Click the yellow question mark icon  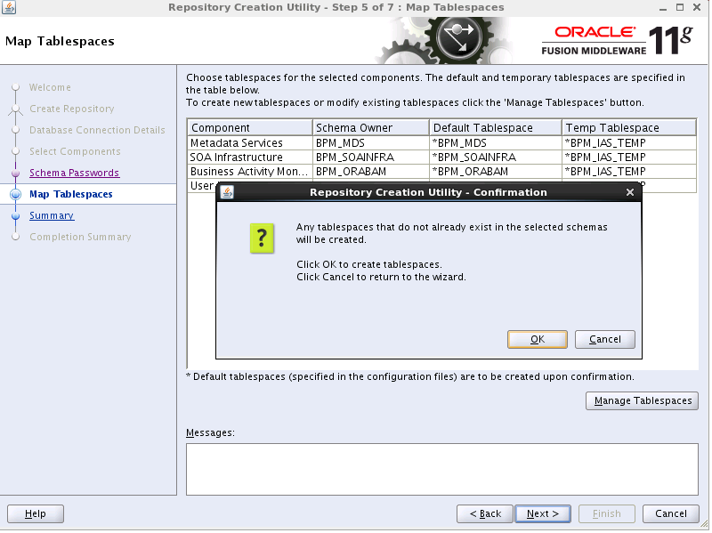(262, 238)
